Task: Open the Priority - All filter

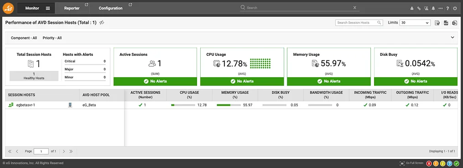Action: coord(52,38)
